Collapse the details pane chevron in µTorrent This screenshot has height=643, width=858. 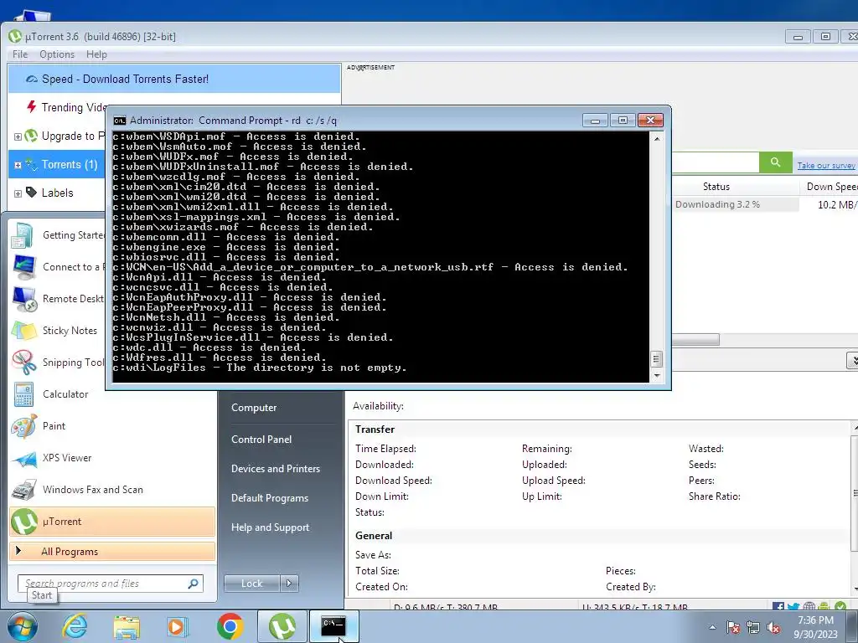tap(852, 360)
